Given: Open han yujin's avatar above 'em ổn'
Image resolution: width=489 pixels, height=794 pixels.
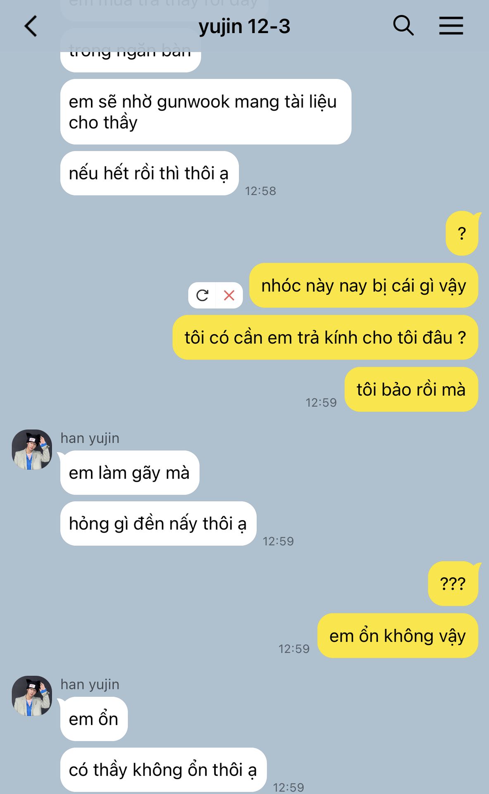Looking at the screenshot, I should [x=32, y=696].
